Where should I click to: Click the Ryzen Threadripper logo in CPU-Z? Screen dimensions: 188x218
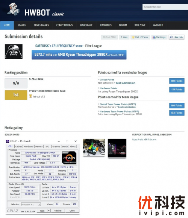coord(69,158)
